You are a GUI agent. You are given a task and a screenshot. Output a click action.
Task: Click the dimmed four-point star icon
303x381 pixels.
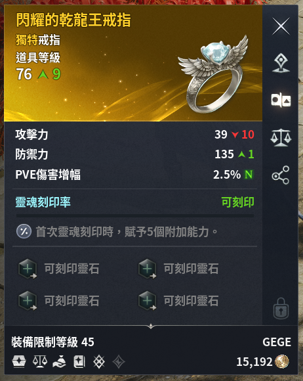pos(119,362)
